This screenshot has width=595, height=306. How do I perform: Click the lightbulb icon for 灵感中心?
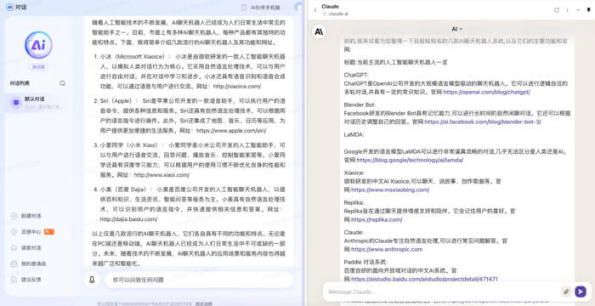tap(14, 231)
